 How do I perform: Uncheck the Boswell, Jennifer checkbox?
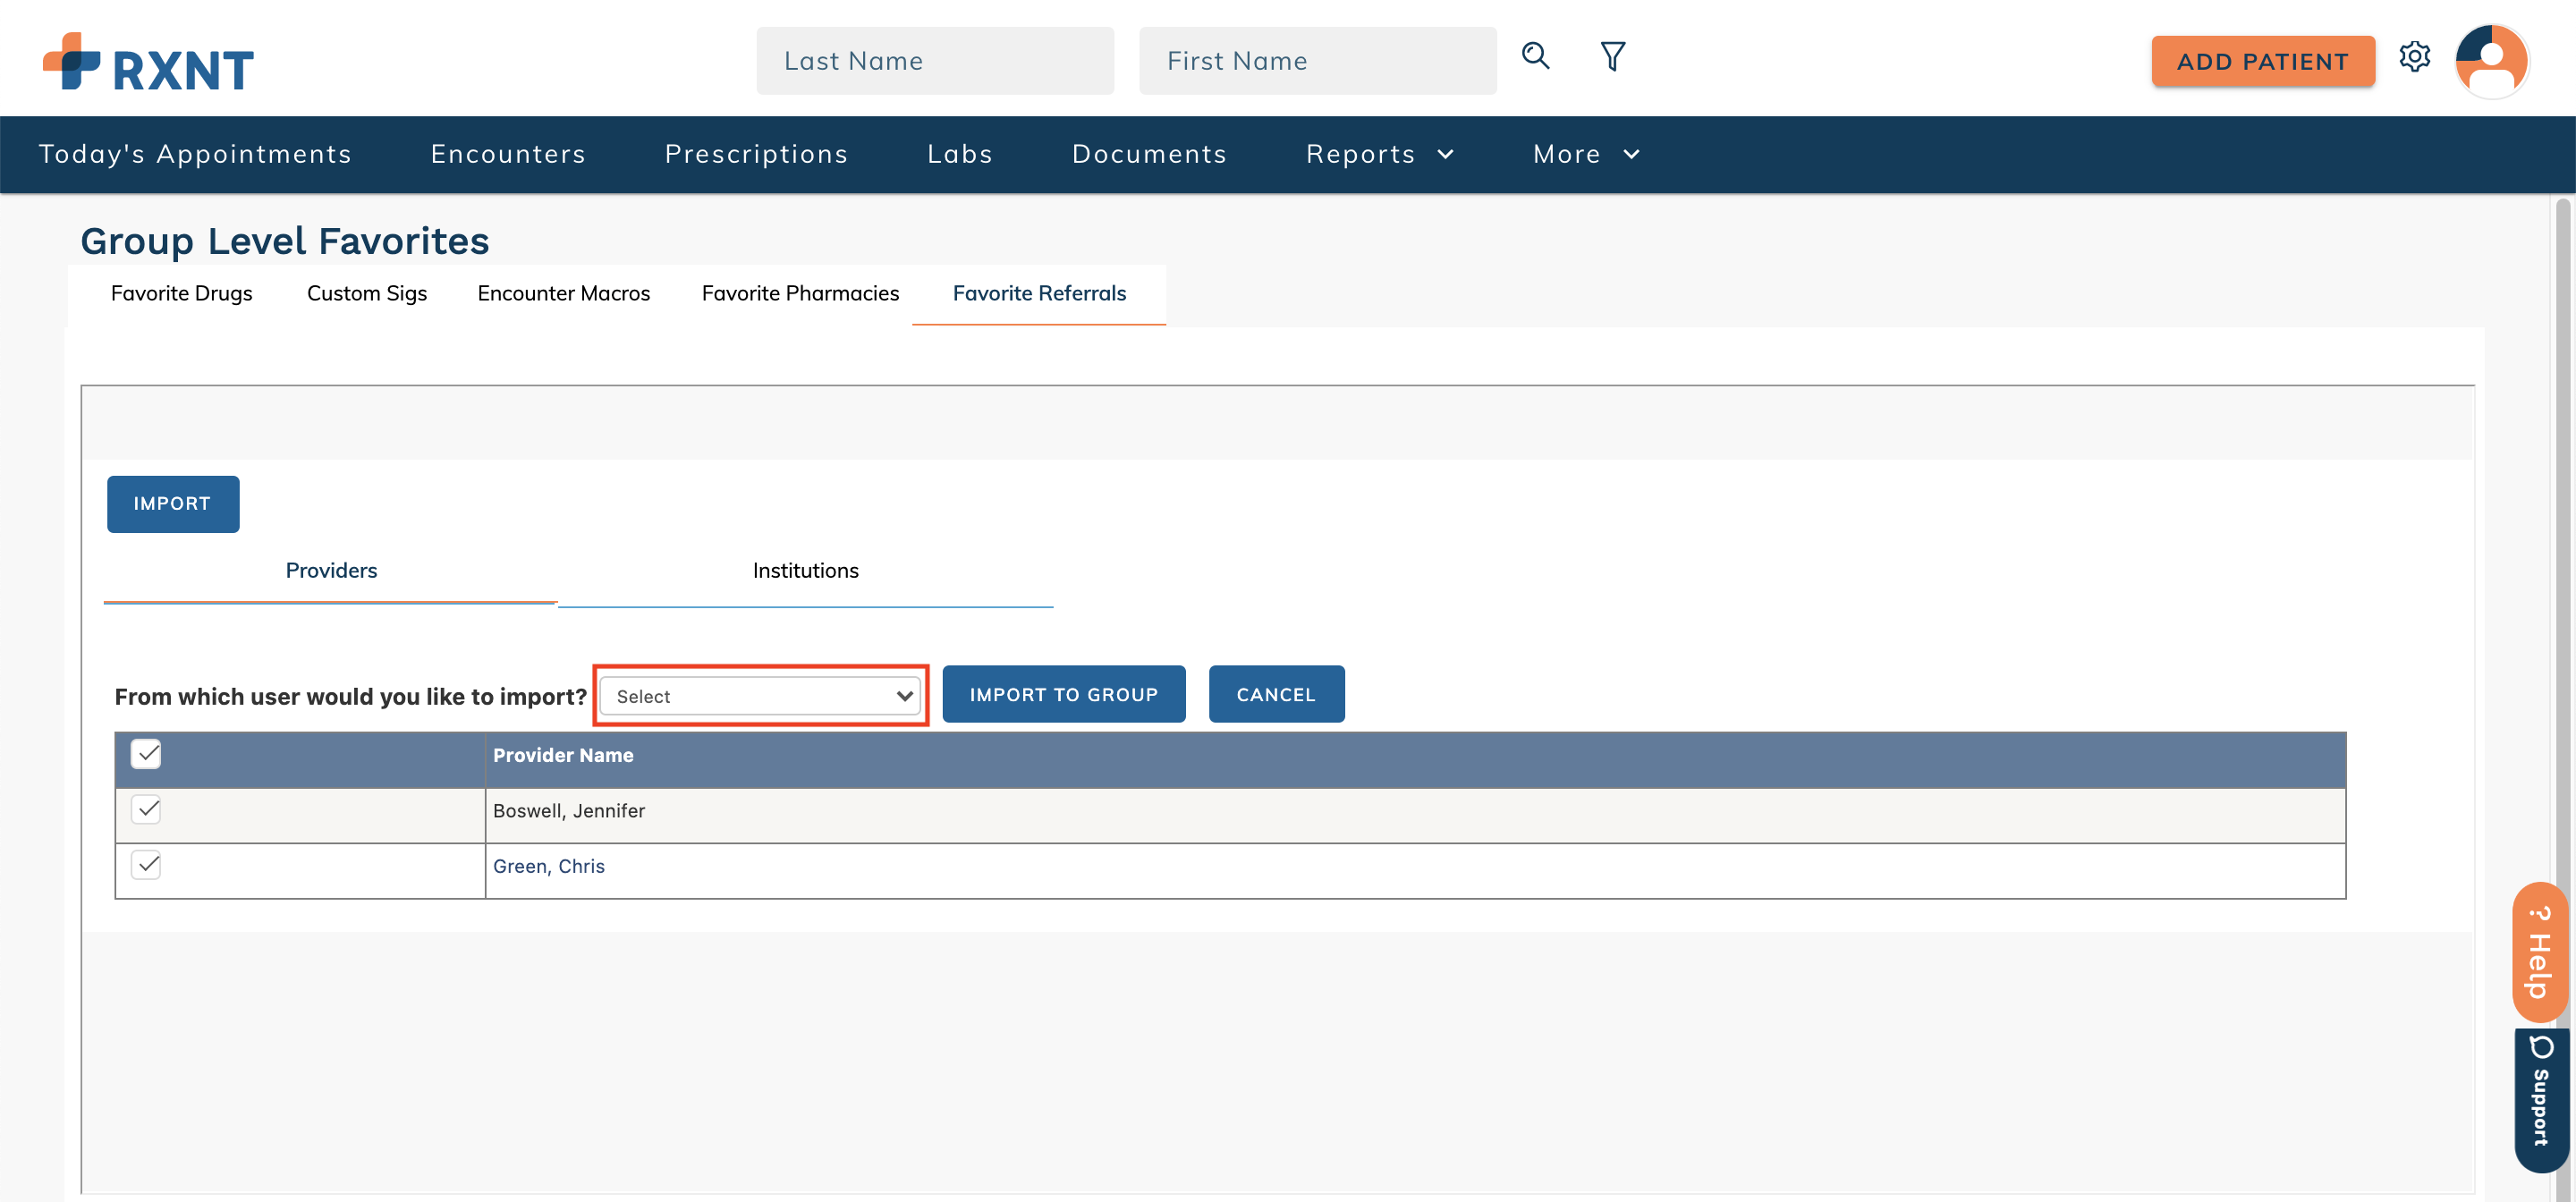click(146, 809)
